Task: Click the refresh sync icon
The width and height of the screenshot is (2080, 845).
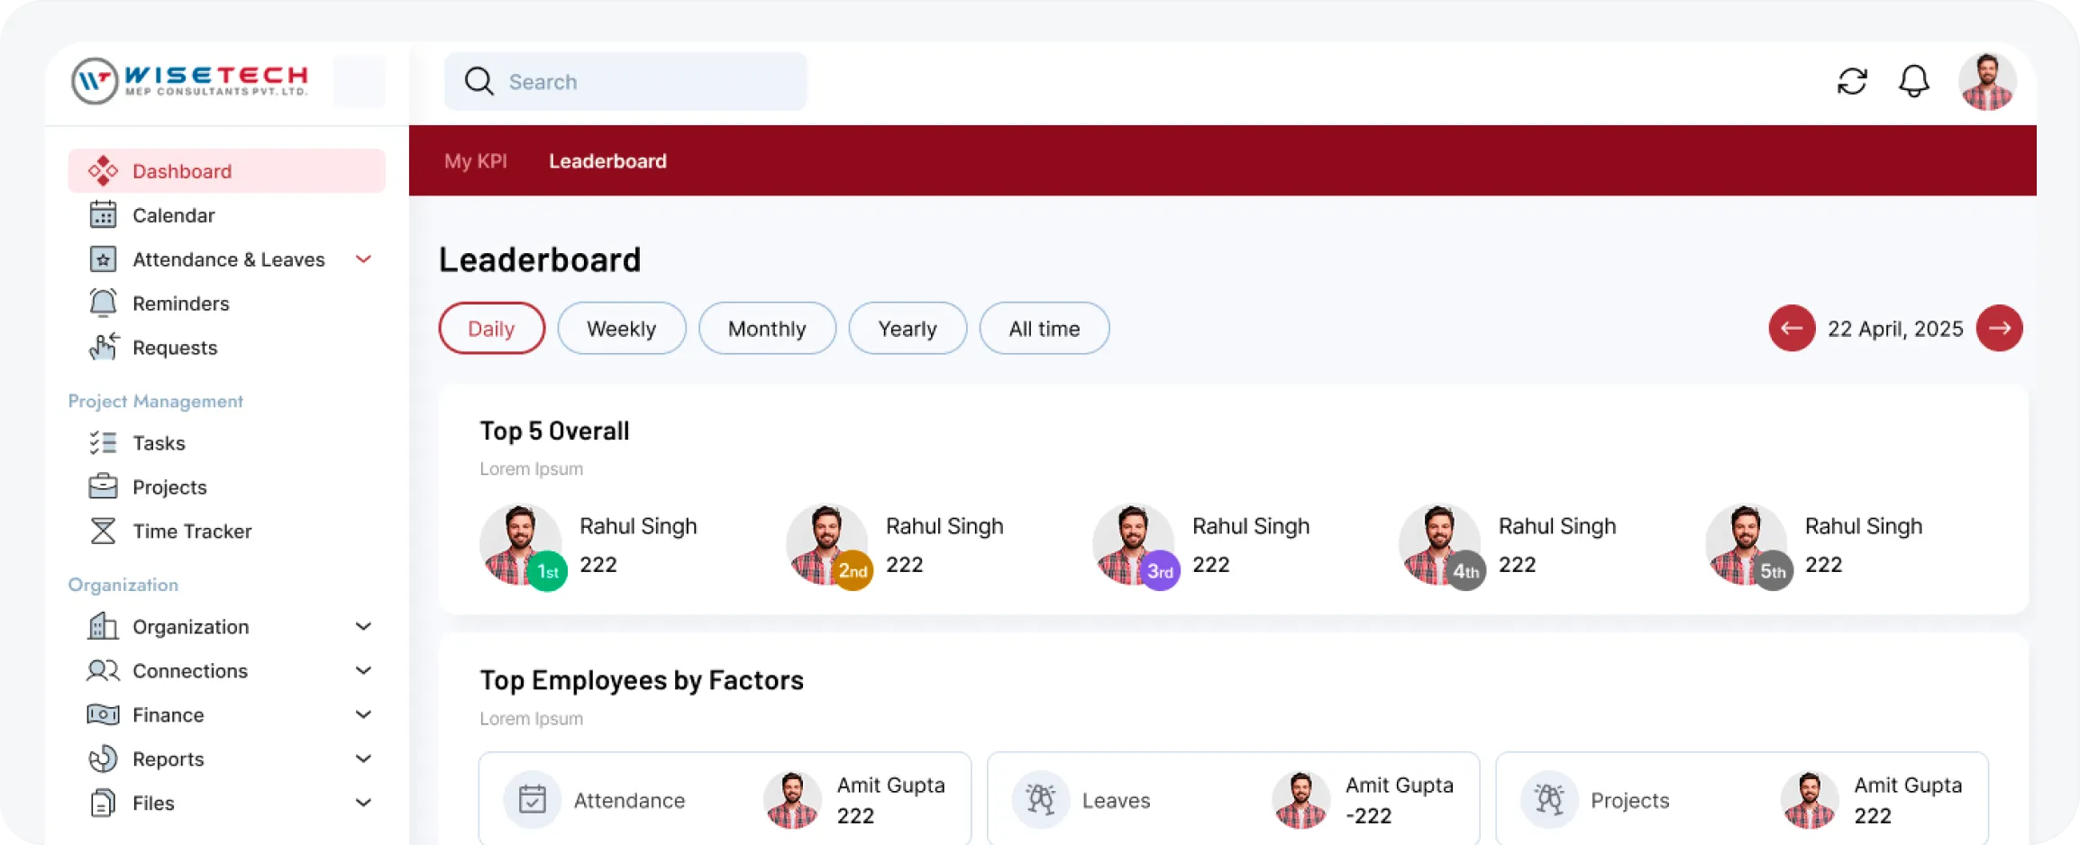Action: [x=1852, y=82]
